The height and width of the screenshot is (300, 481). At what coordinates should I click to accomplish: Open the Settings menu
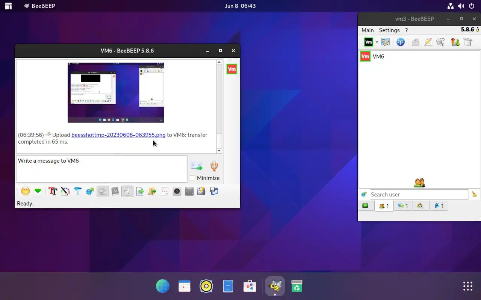389,30
